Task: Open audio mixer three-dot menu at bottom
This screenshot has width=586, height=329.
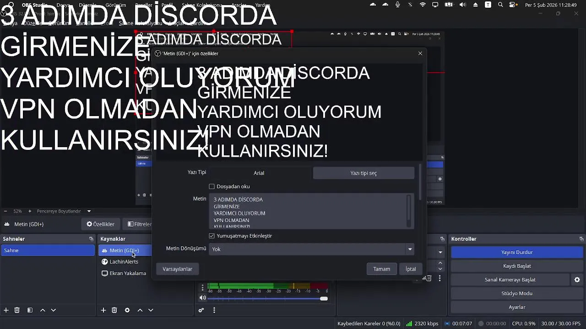Action: pos(214,310)
